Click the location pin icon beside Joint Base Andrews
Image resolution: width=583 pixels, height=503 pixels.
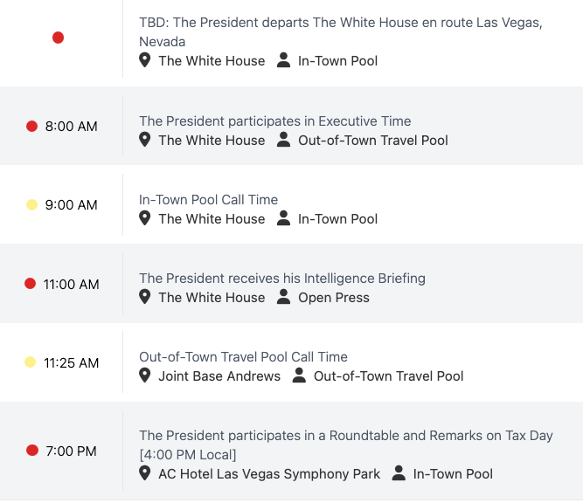pyautogui.click(x=145, y=376)
